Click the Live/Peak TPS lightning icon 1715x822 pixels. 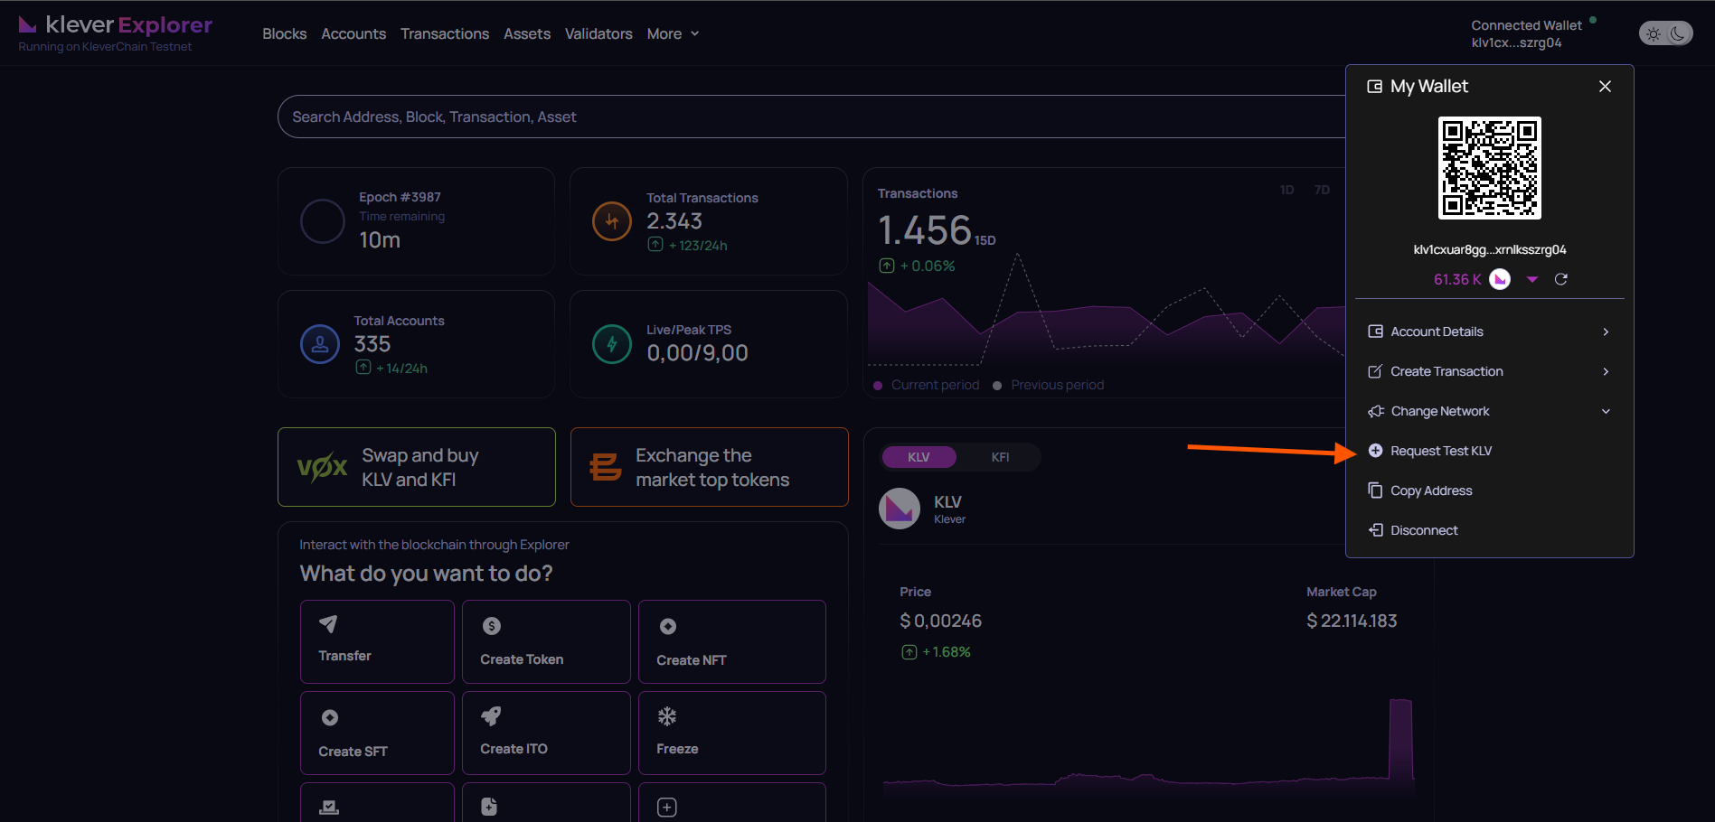(x=612, y=344)
